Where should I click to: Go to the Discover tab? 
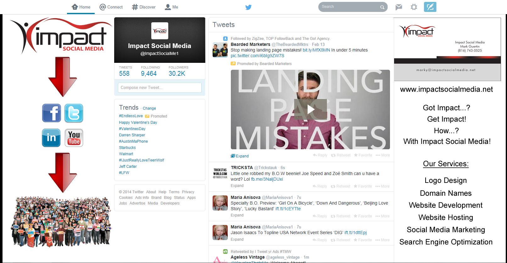[144, 7]
